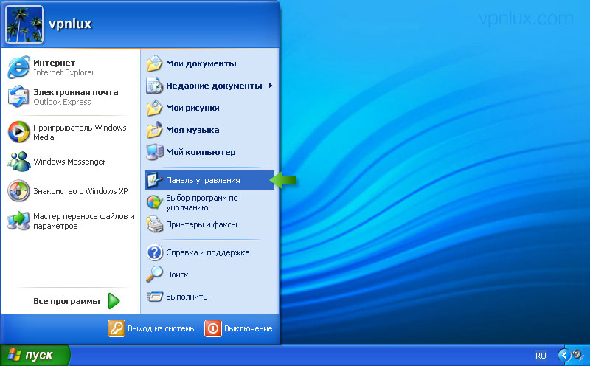Viewport: 590px width, 366px height.
Task: Open Мой компьютер label
Action: pos(201,152)
